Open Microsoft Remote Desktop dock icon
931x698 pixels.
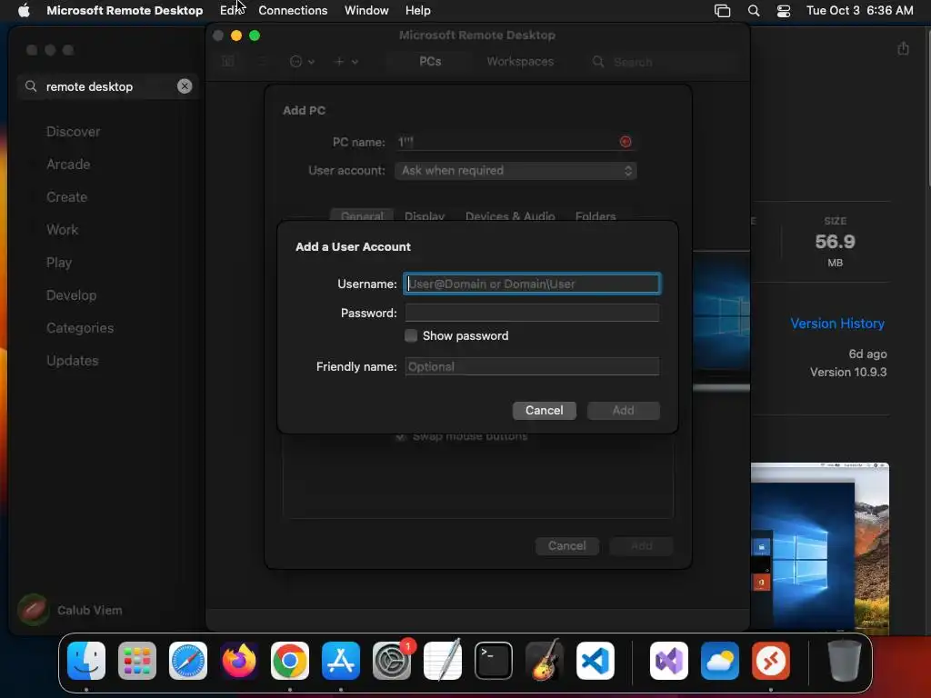[771, 661]
